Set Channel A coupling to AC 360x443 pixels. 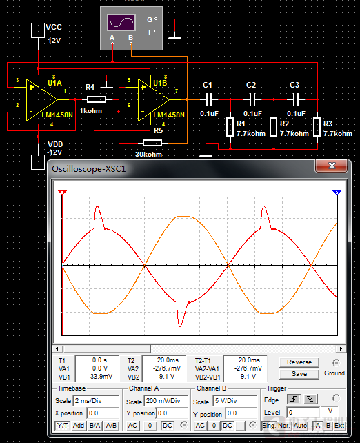132,426
